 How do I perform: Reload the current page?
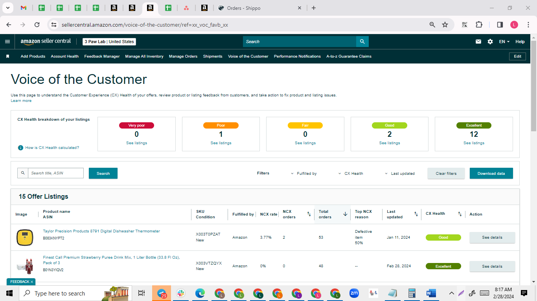[x=37, y=25]
